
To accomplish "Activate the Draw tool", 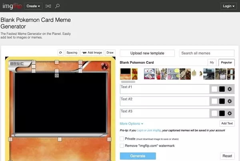I will (110, 52).
